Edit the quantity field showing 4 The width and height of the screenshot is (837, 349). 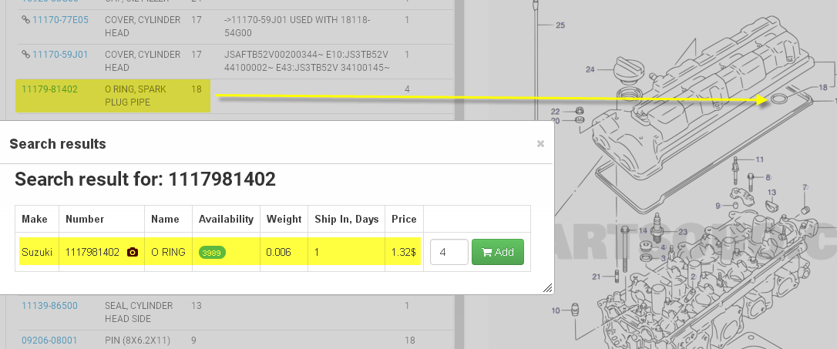click(x=449, y=252)
